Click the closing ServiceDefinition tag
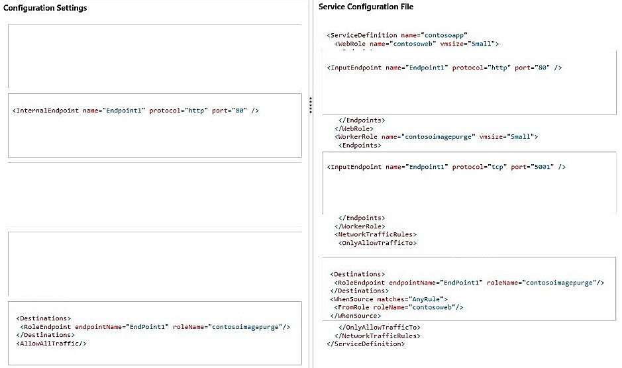 366,344
